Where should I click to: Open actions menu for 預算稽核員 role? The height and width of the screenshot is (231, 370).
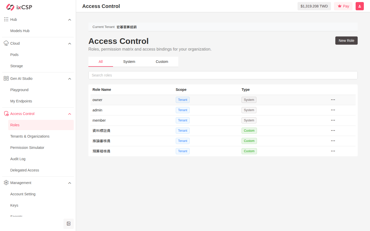coord(333,151)
